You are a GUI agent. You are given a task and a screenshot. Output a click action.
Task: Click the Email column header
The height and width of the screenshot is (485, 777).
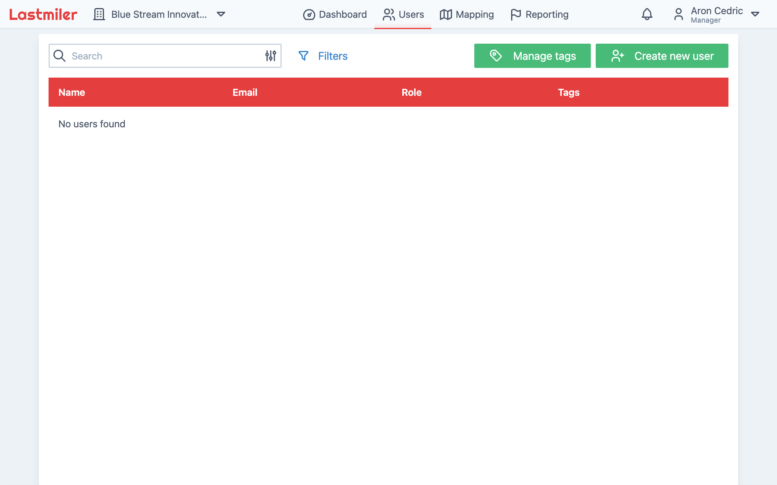point(245,93)
